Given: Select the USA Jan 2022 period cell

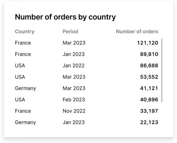Looking at the screenshot, I should click(x=73, y=66).
